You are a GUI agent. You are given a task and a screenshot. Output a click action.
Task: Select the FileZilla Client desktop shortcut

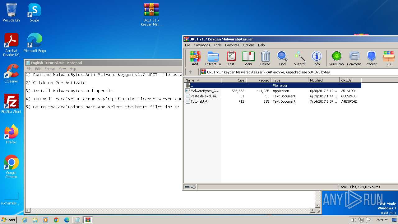(11, 104)
